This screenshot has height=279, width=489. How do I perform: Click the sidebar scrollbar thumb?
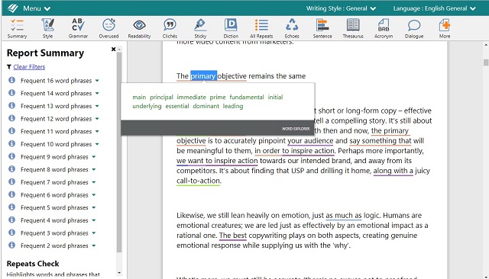pyautogui.click(x=119, y=152)
